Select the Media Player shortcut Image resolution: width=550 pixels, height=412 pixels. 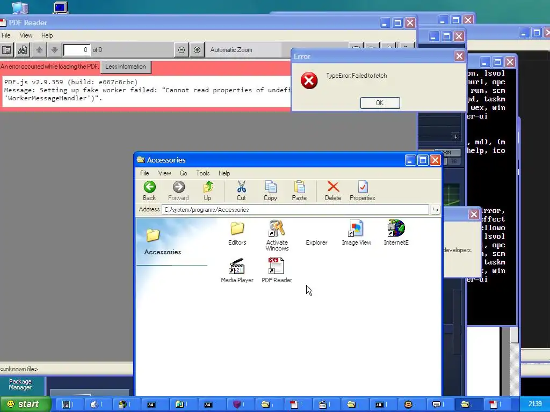pos(237,270)
